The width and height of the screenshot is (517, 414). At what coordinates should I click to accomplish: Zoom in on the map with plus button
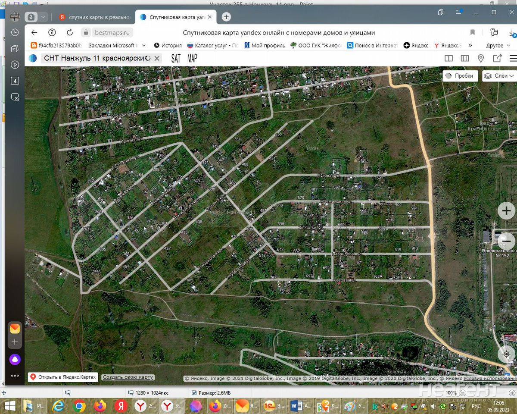pyautogui.click(x=506, y=211)
